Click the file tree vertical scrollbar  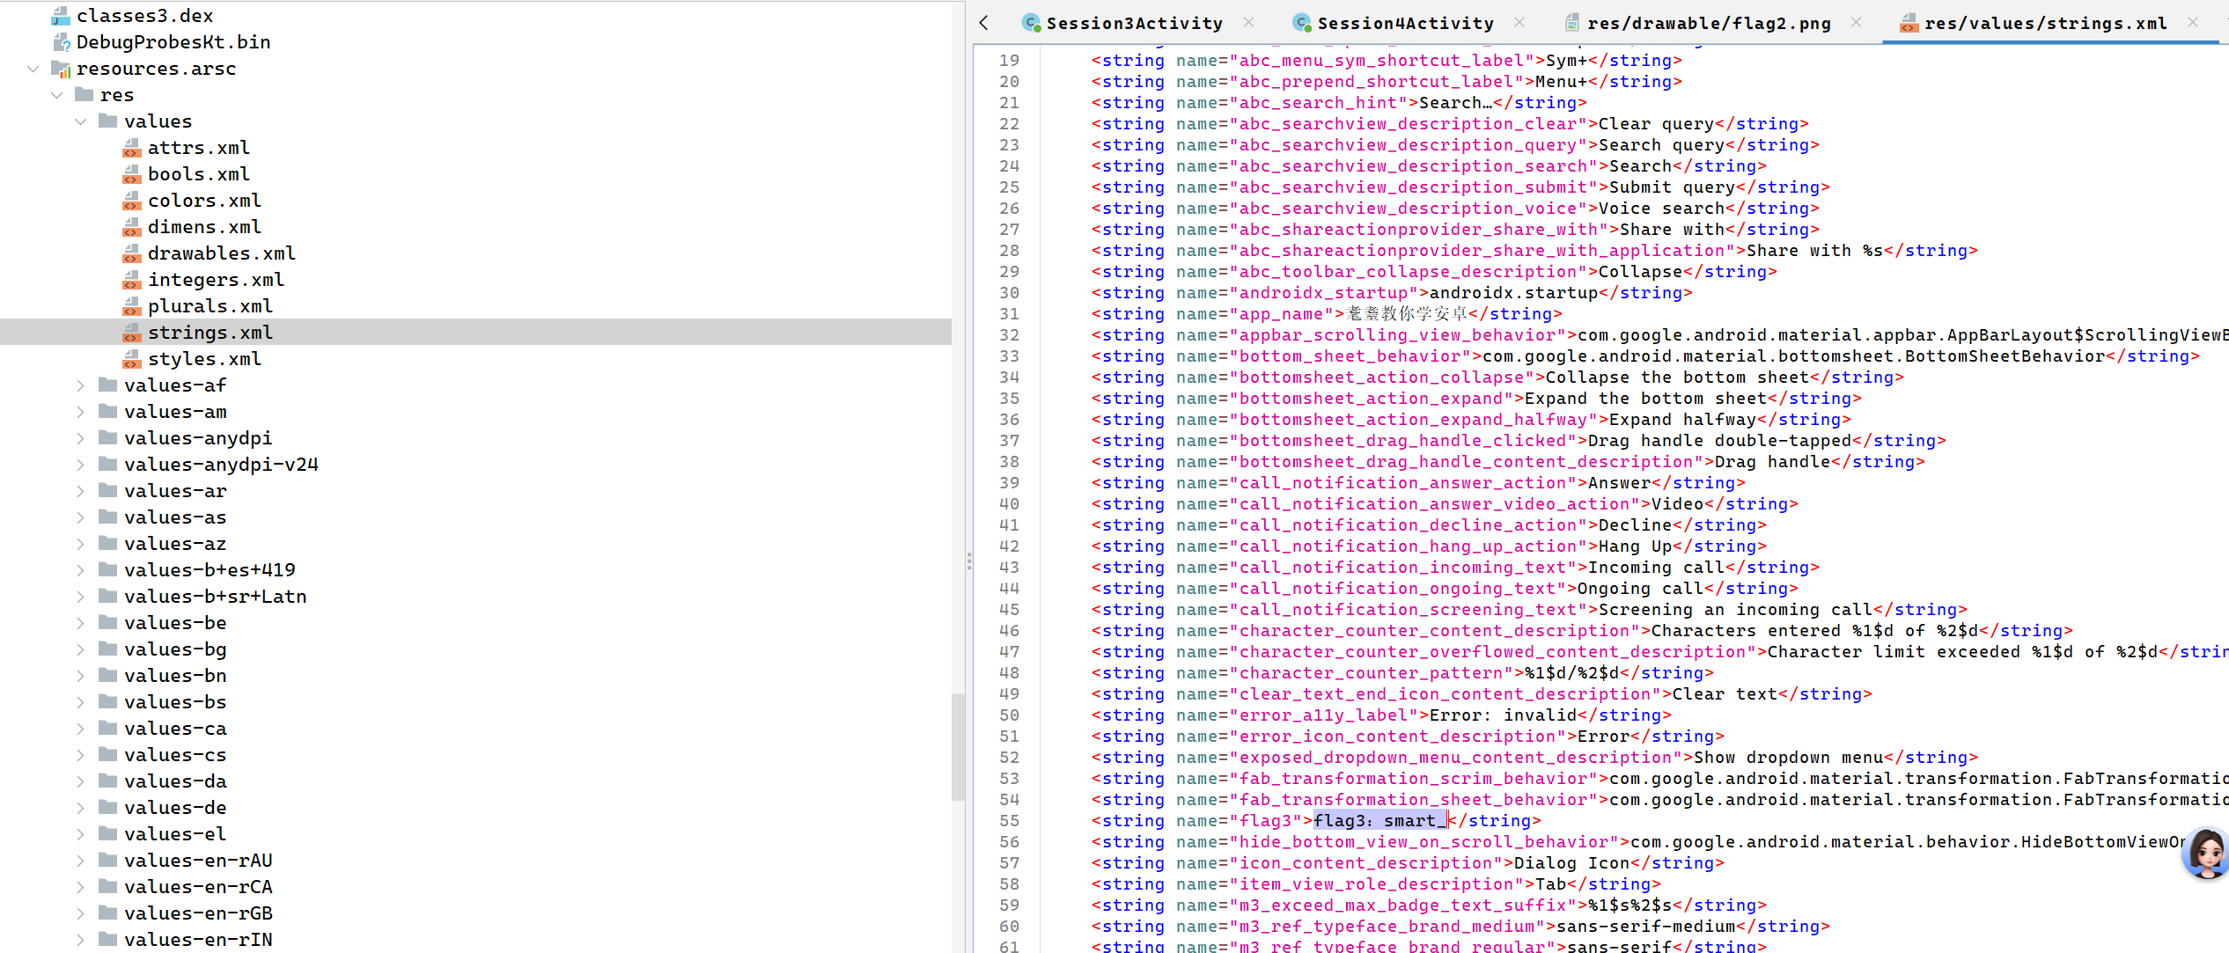tap(958, 746)
